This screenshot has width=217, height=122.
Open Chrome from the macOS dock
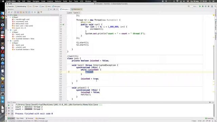click(2, 17)
